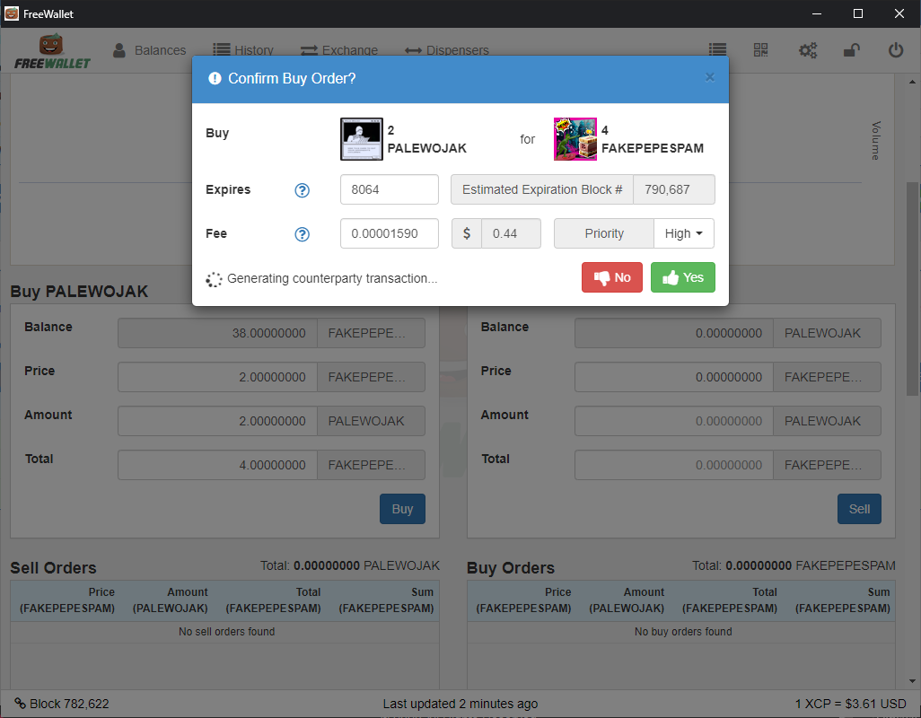921x718 pixels.
Task: Click sell Balance field with PALEWOJAK unit
Action: pos(674,333)
